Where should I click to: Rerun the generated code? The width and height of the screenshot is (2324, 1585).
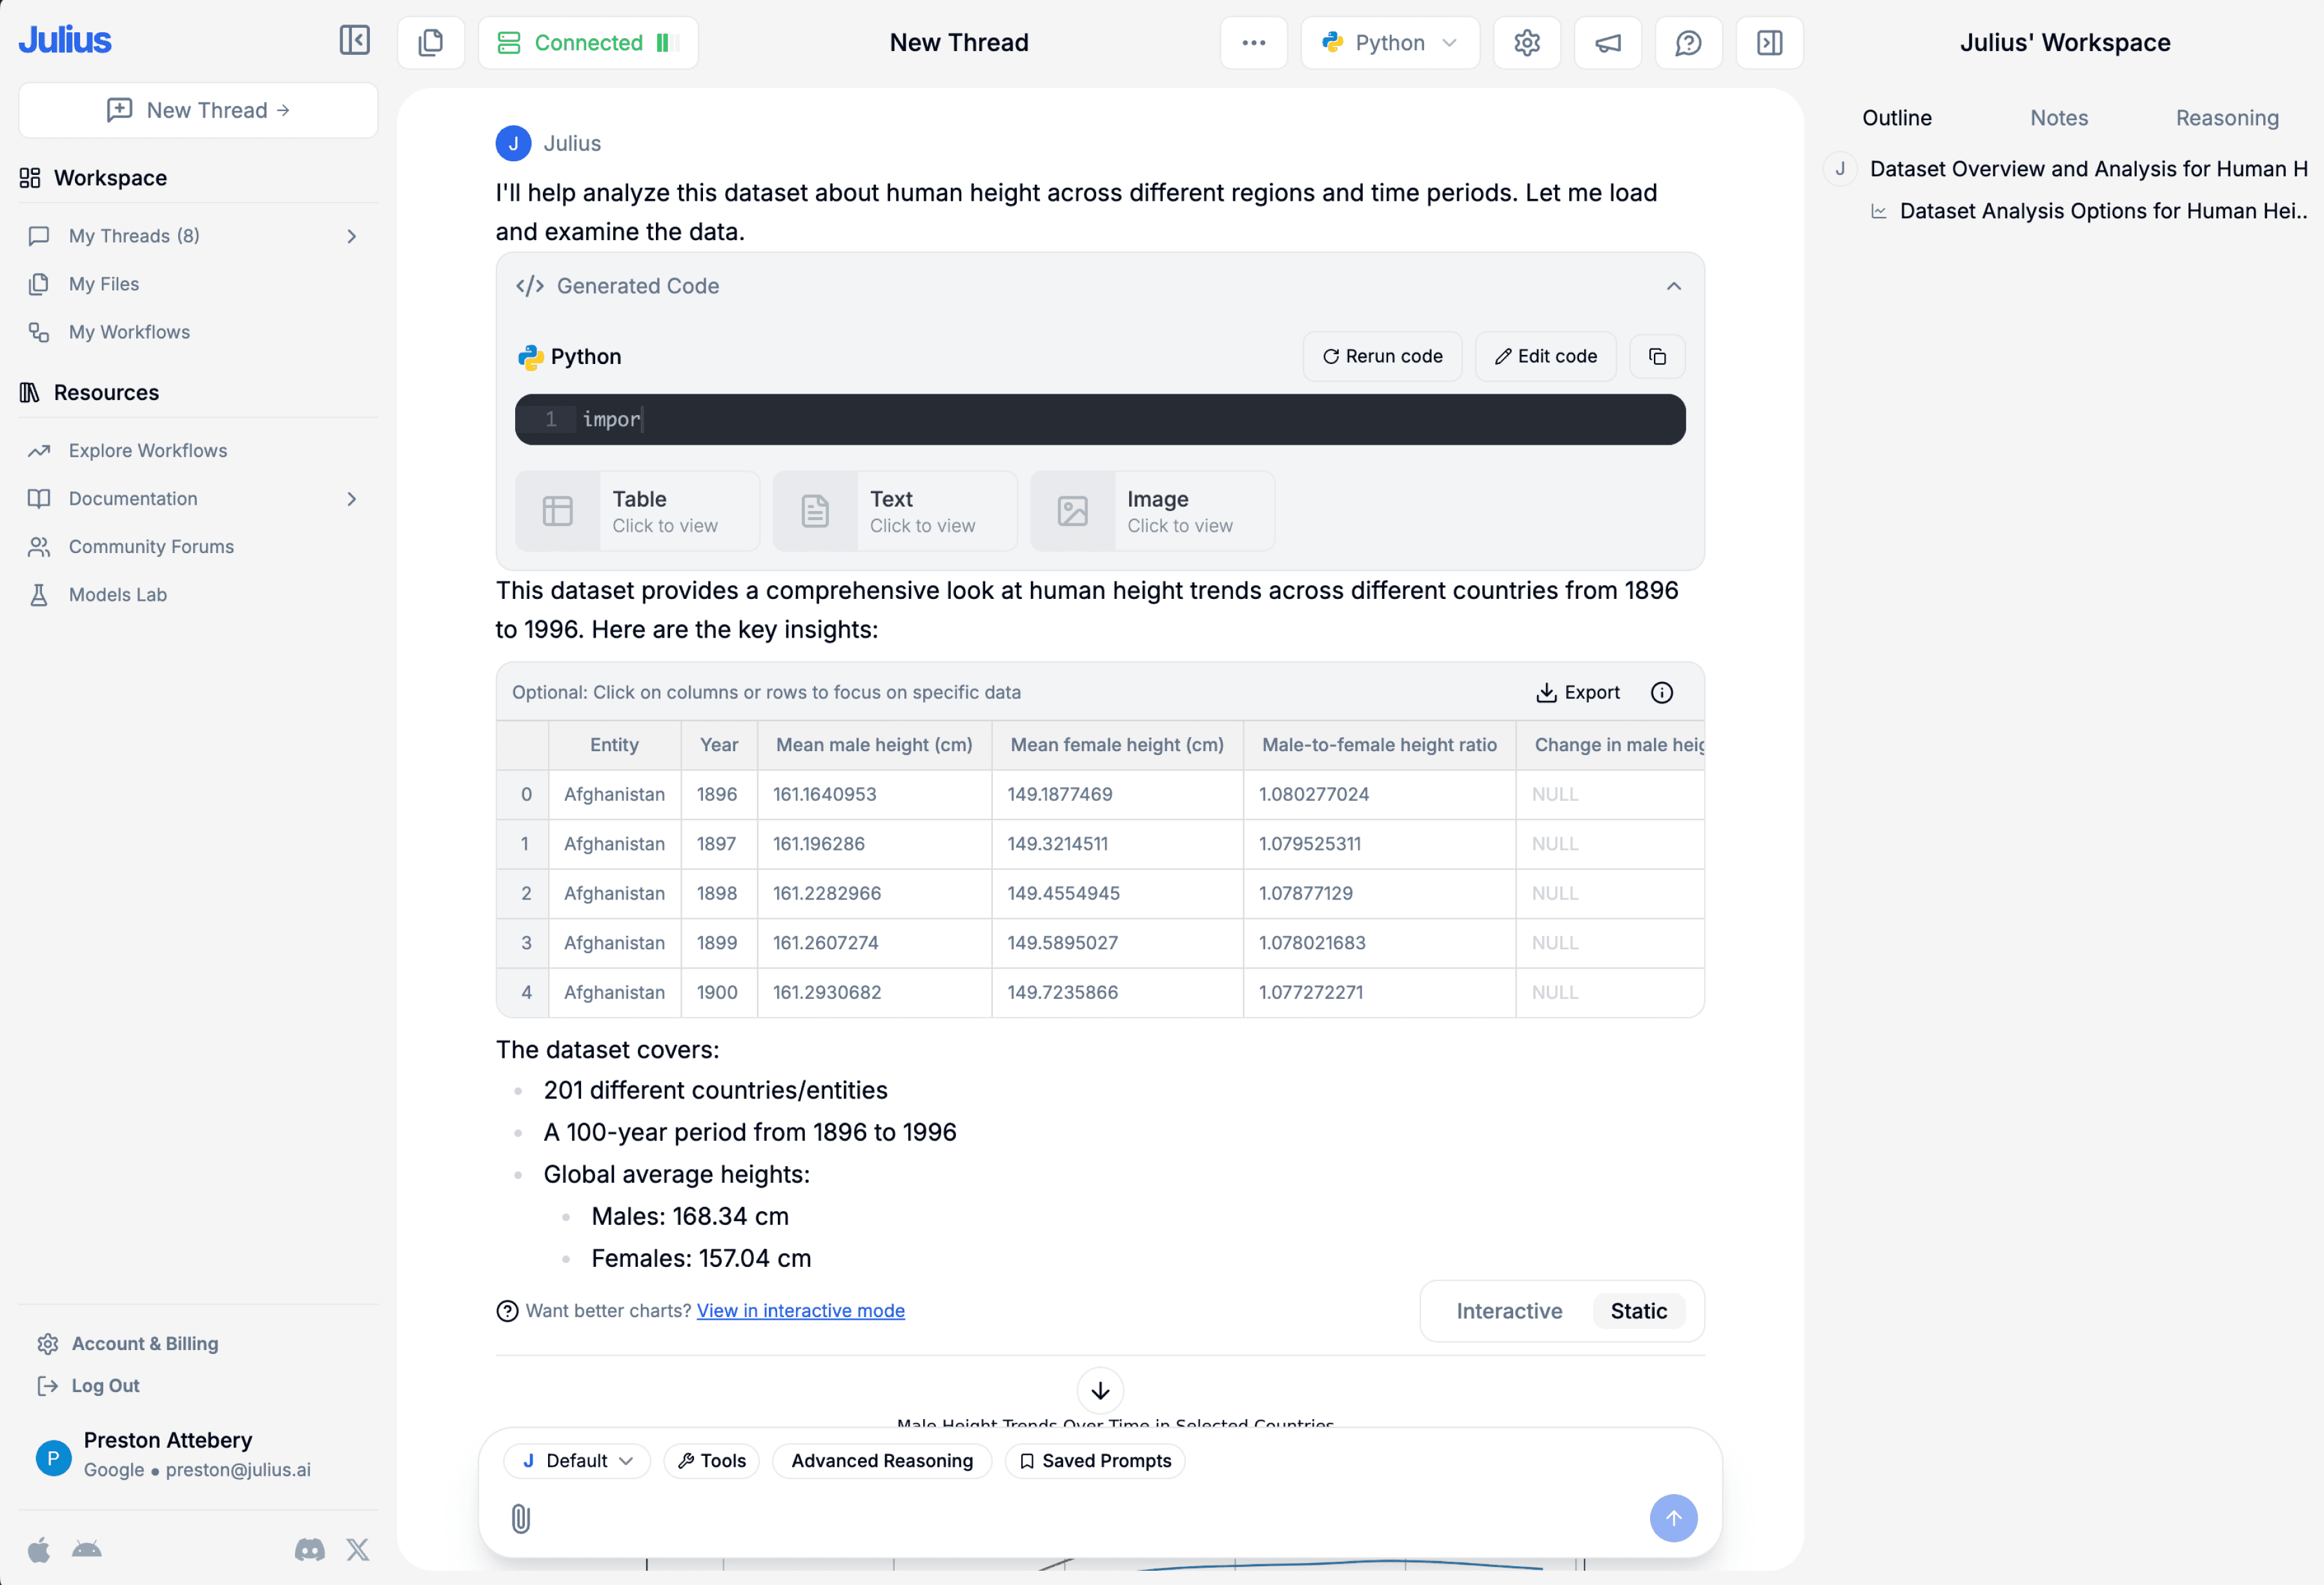point(1381,356)
